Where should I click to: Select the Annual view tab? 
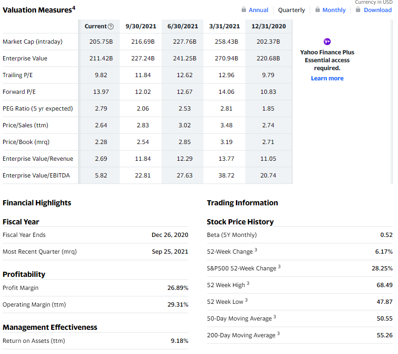(x=258, y=10)
